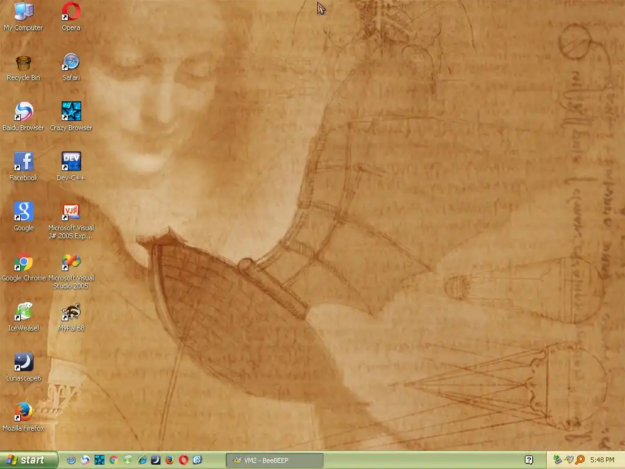625x469 pixels.
Task: Click the help question mark taskbar icon
Action: pos(529,460)
